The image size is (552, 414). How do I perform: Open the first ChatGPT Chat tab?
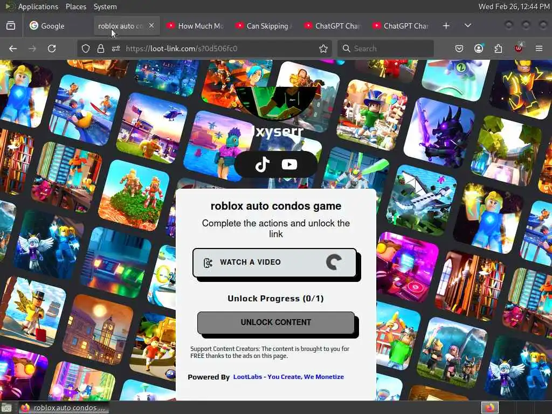coord(333,26)
